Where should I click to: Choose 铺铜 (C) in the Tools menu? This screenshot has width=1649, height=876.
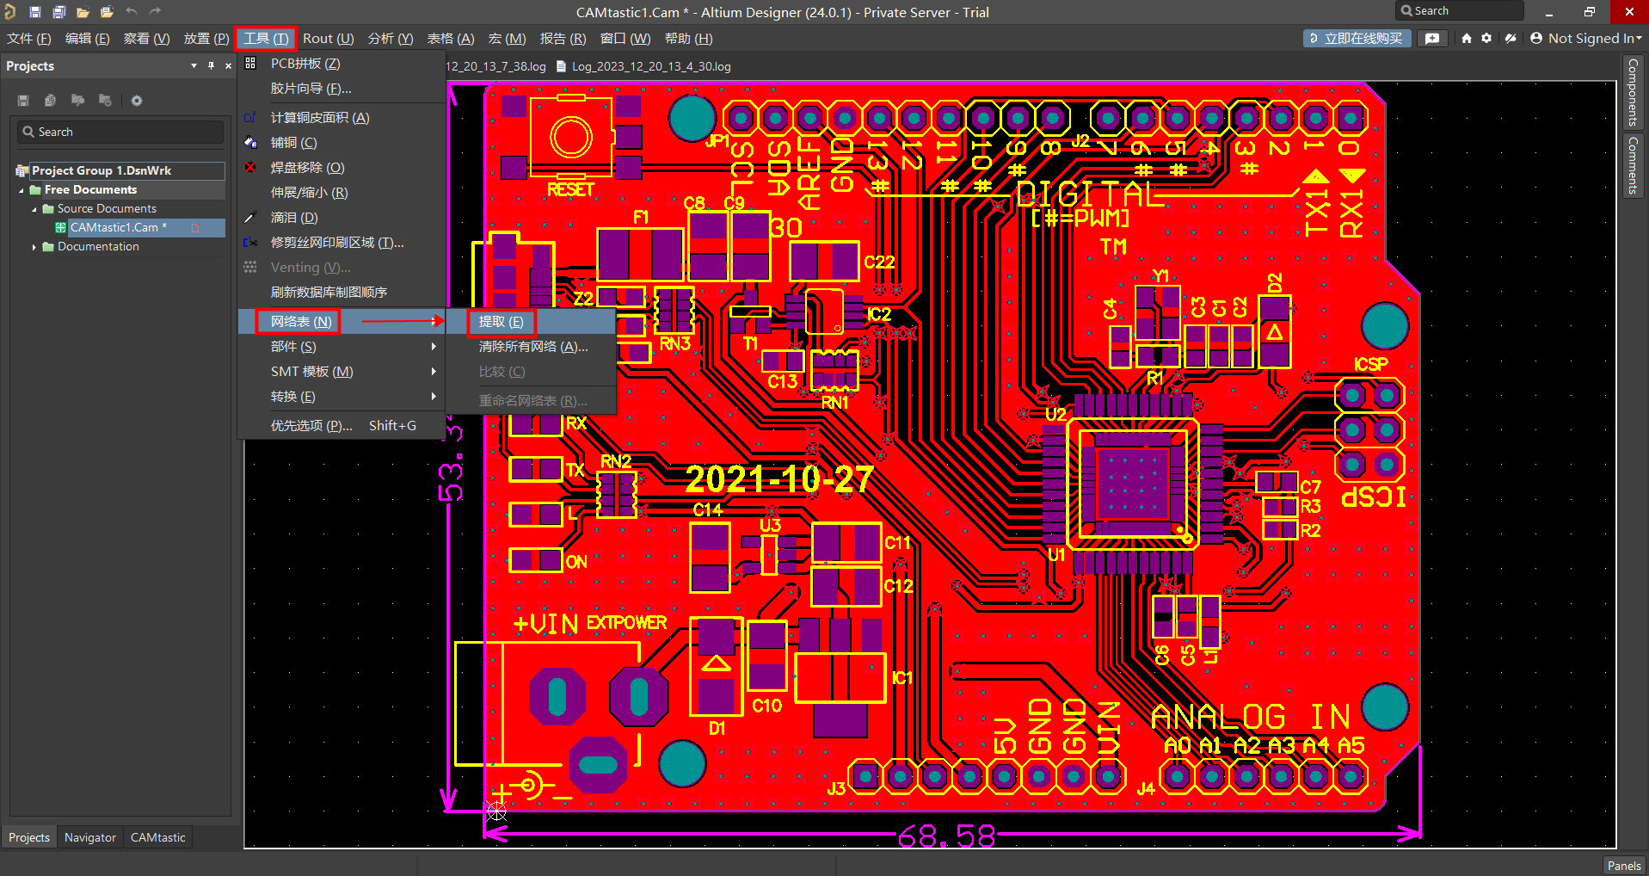click(x=294, y=143)
